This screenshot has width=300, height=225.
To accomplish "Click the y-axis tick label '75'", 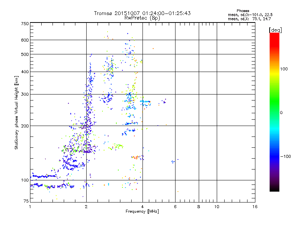I will (26, 201).
